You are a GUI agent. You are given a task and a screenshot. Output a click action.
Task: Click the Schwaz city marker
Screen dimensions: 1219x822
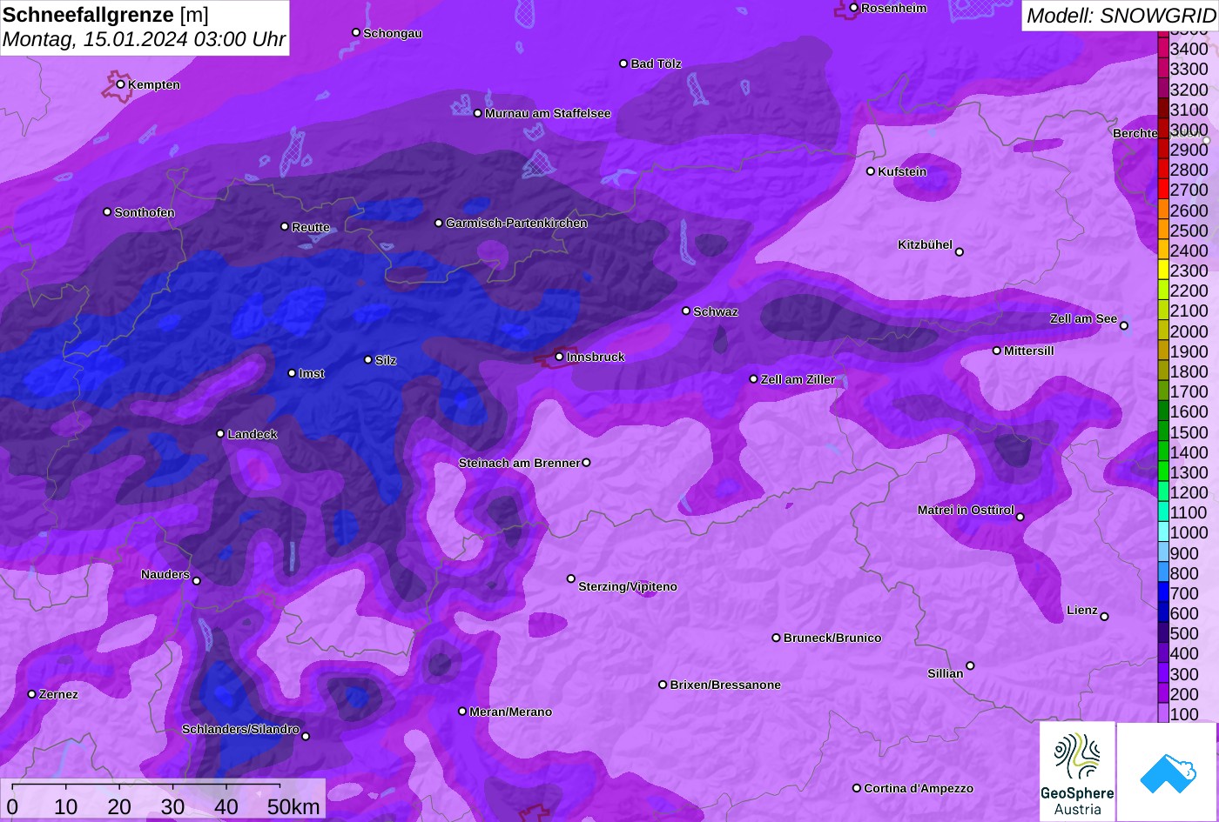coord(686,311)
